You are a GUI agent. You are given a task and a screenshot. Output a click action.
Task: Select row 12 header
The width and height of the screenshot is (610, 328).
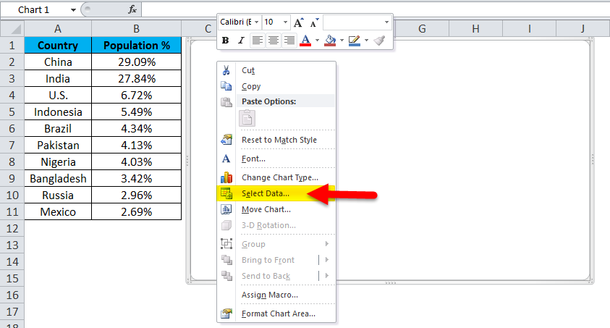[12, 228]
